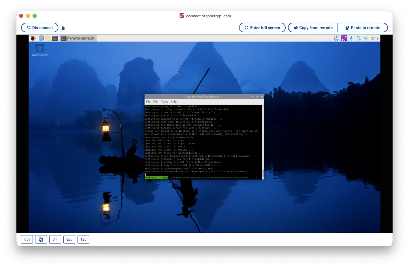
Task: Toggle the Alt modifier key
Action: (x=55, y=239)
